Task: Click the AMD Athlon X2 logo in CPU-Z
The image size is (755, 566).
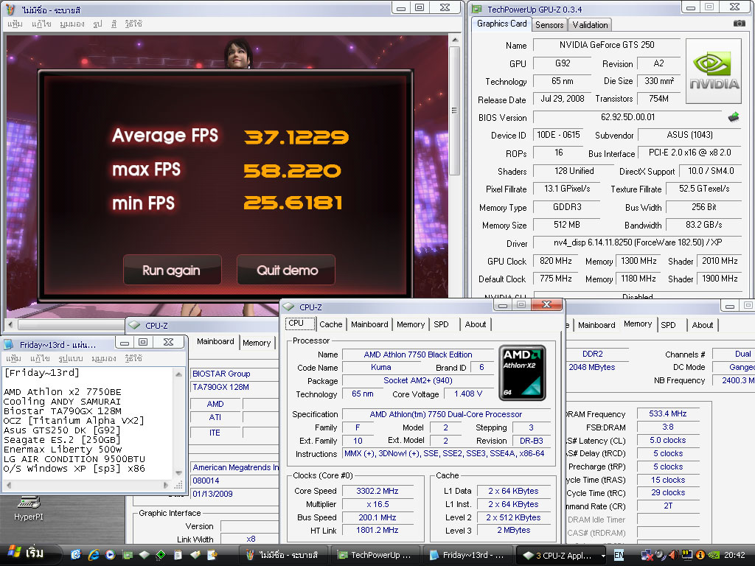Action: [523, 373]
